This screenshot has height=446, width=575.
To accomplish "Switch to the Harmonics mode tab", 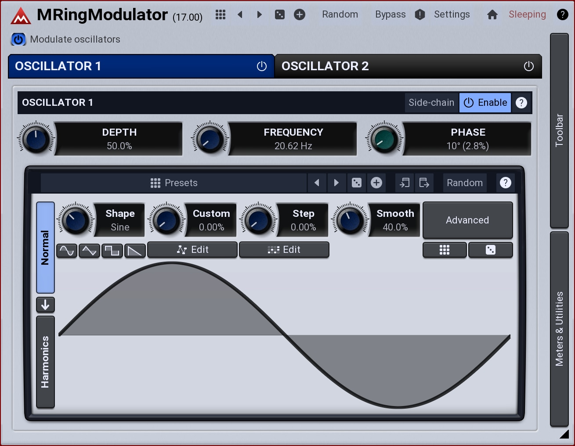I will (x=45, y=362).
